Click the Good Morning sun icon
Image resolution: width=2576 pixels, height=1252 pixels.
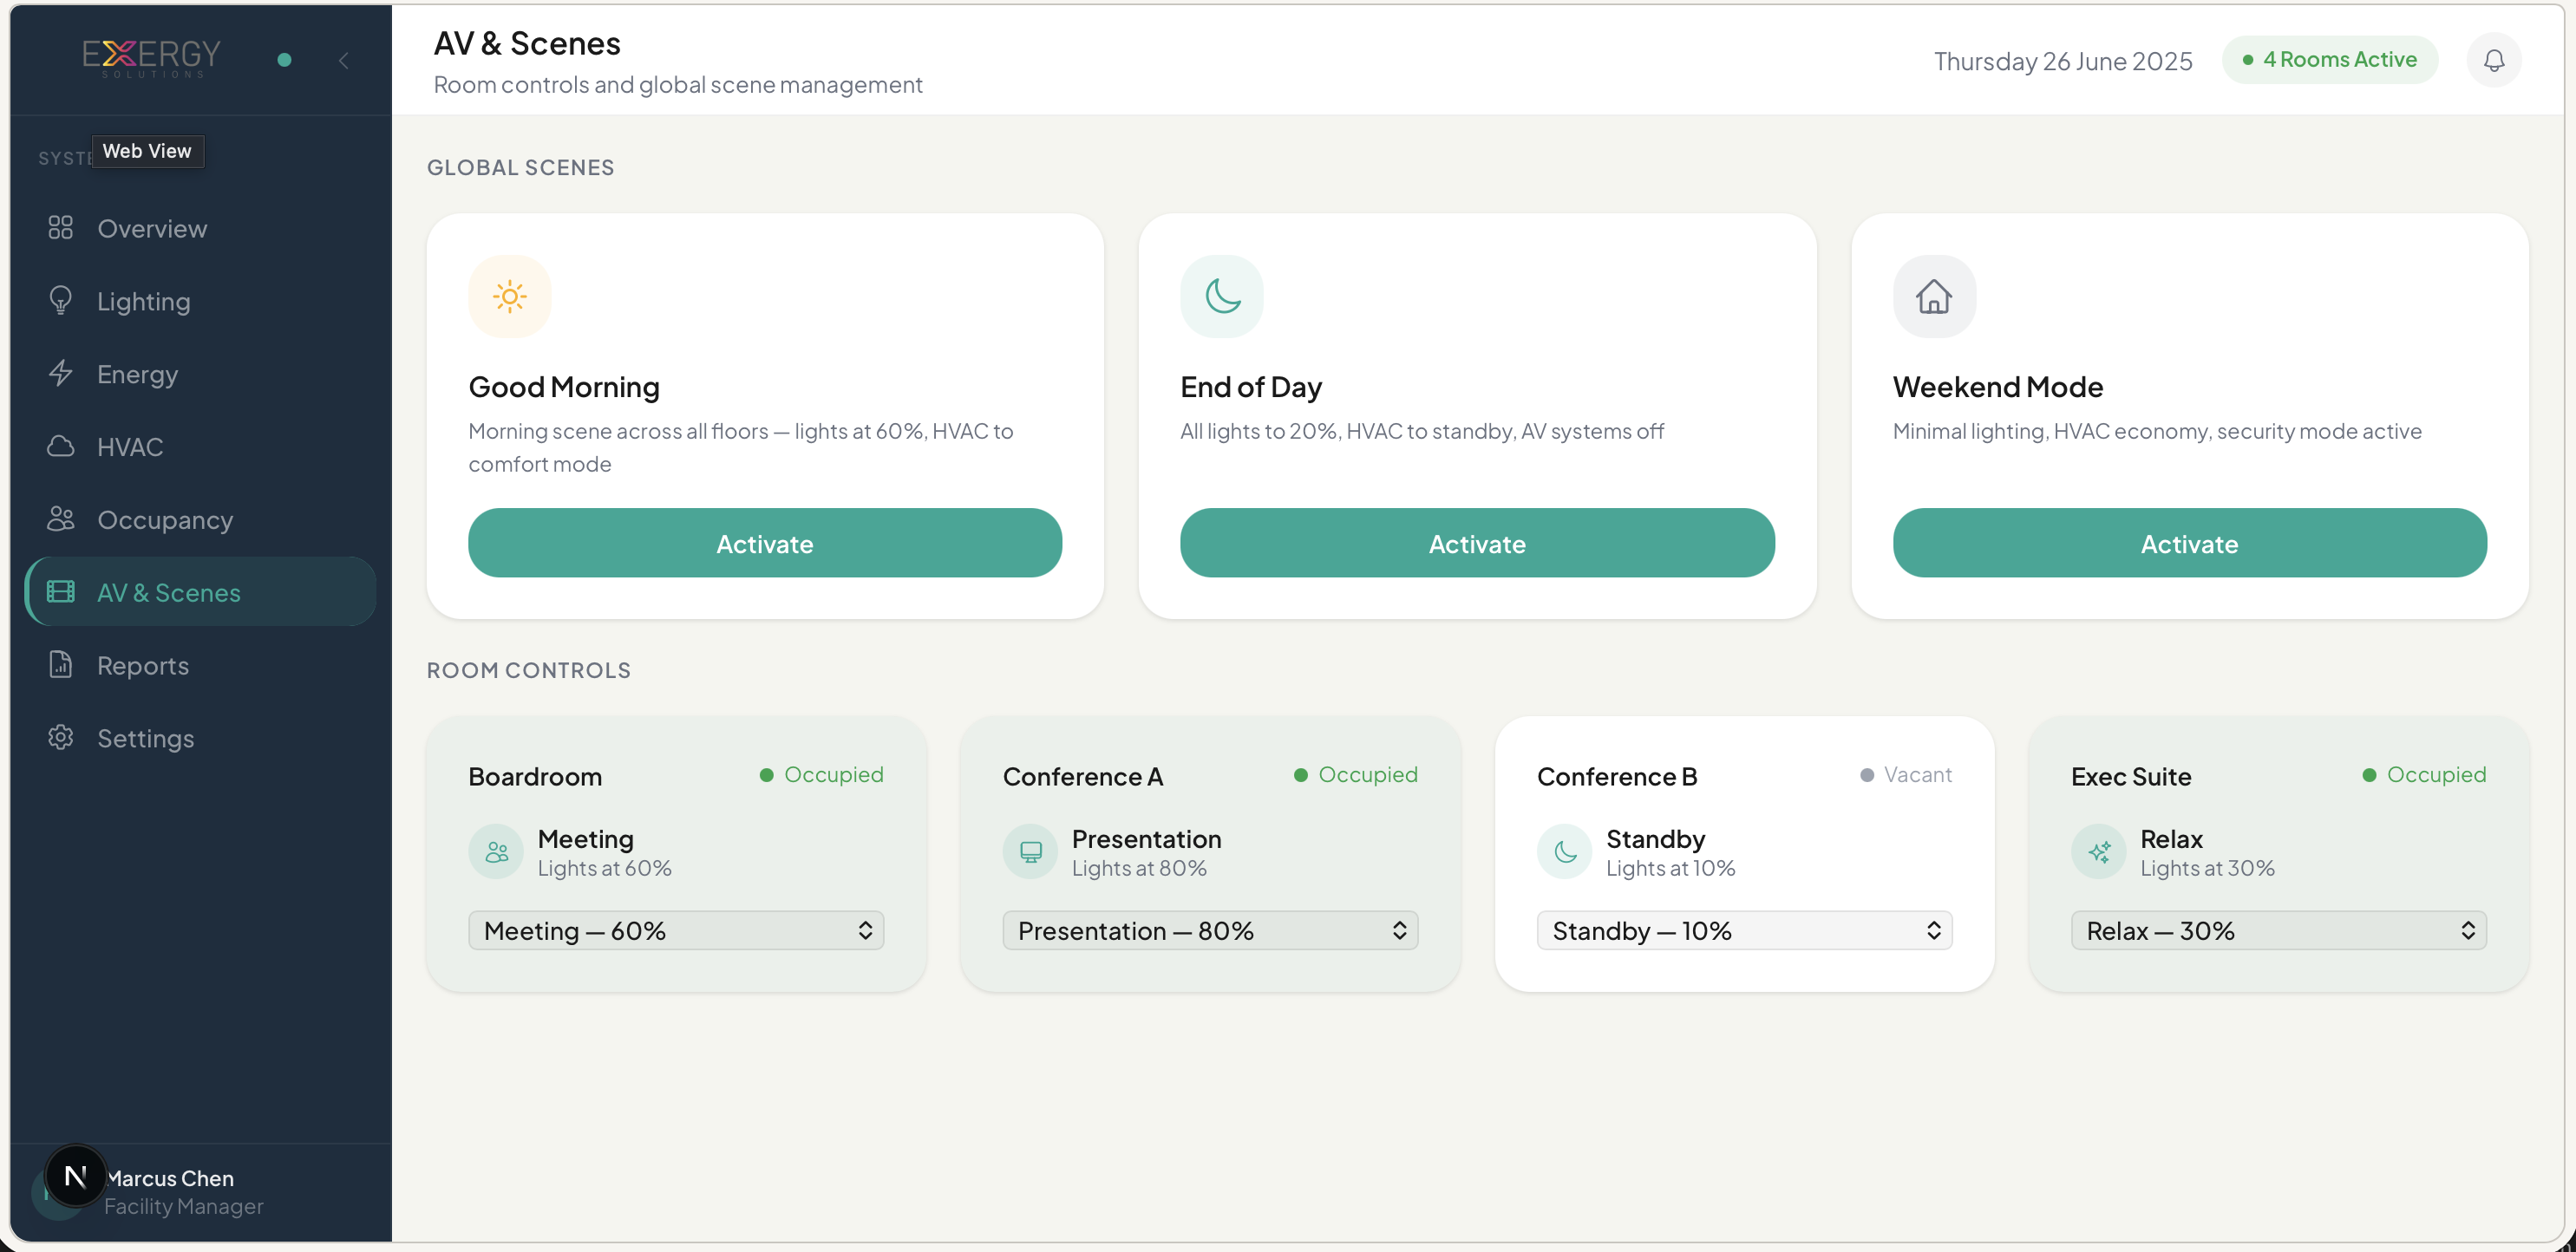click(510, 296)
